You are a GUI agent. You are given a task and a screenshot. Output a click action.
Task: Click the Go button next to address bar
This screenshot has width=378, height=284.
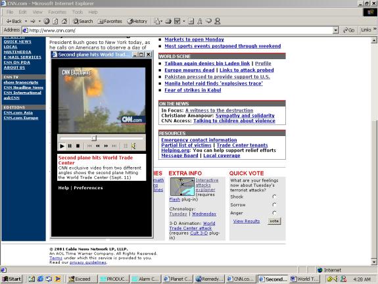pos(348,30)
